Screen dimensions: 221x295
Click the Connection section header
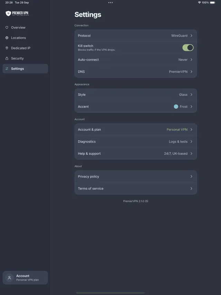[x=81, y=26]
